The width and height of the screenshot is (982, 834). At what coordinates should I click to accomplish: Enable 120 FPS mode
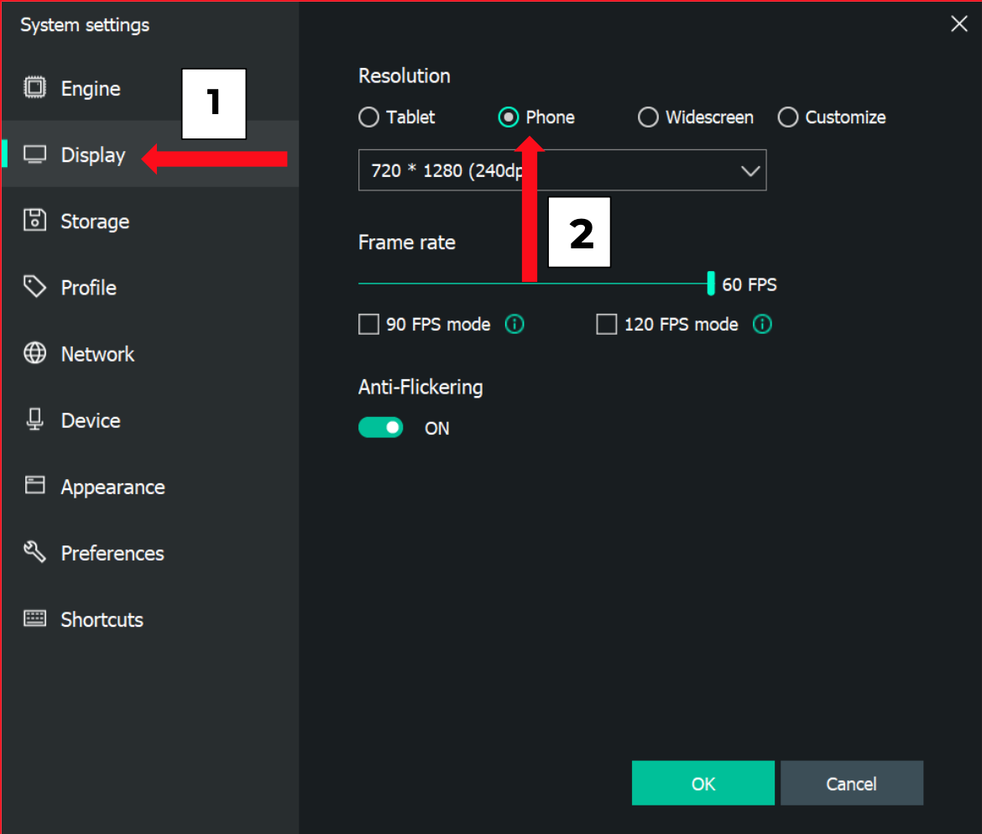point(607,324)
